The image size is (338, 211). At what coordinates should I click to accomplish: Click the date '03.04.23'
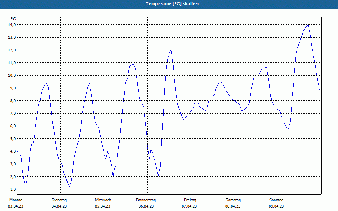click(x=16, y=206)
